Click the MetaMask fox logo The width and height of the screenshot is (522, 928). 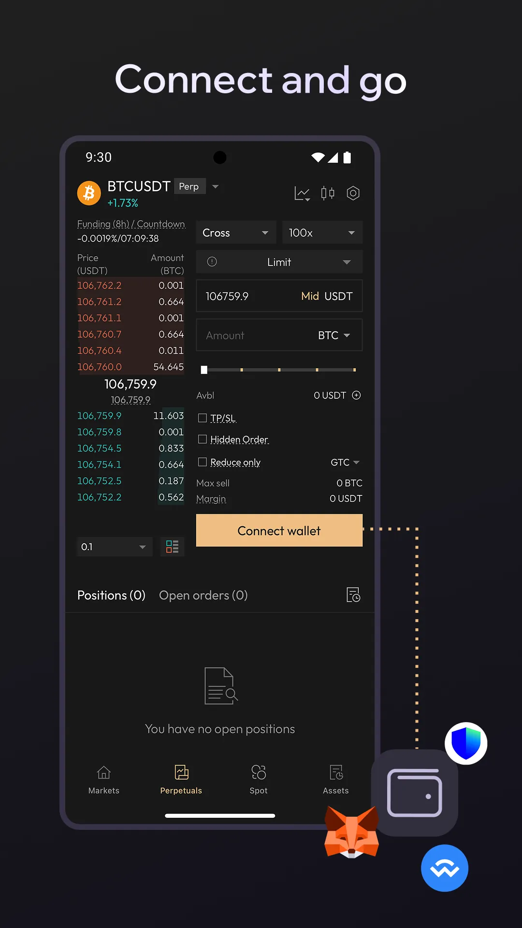pos(351,832)
